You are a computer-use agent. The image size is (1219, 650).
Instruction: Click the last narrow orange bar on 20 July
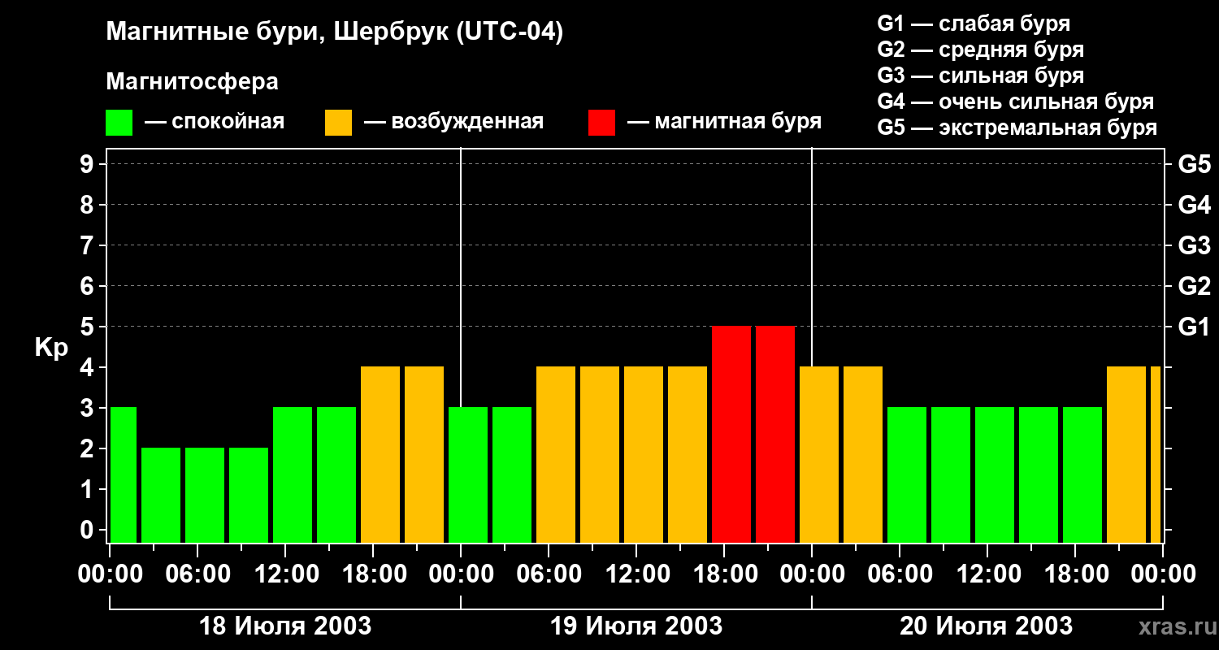[1156, 454]
